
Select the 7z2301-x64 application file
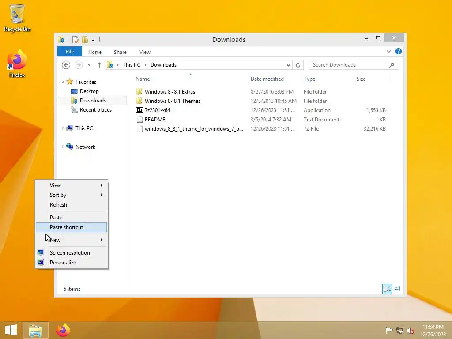tap(157, 110)
